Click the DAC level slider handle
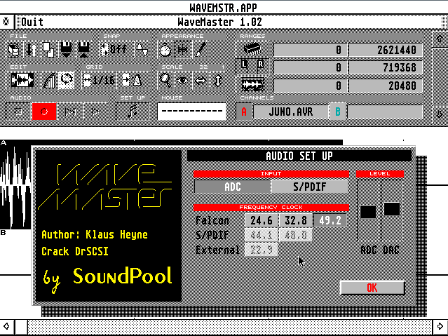Screen dimensions: 448x336 click(392, 209)
